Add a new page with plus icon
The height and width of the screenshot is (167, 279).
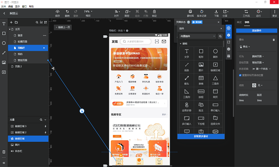[x=11, y=22]
